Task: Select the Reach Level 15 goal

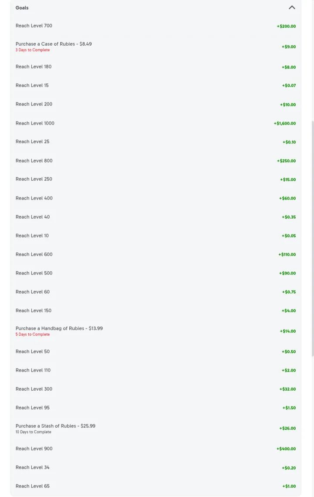Action: coord(32,85)
